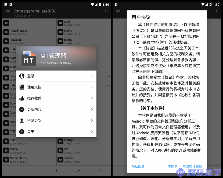
Task: Open the Music folder name
Action: tap(14, 149)
